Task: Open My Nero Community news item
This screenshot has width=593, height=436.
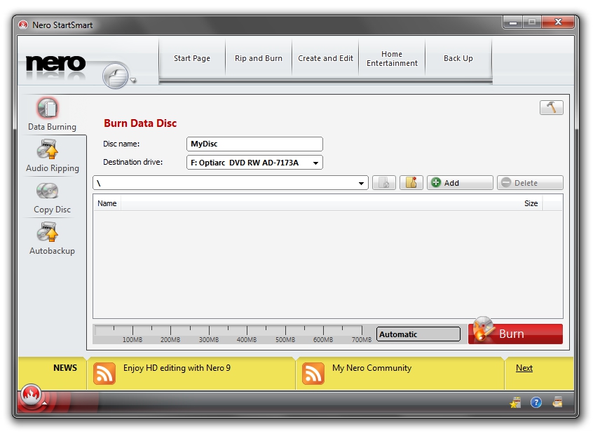Action: 372,368
